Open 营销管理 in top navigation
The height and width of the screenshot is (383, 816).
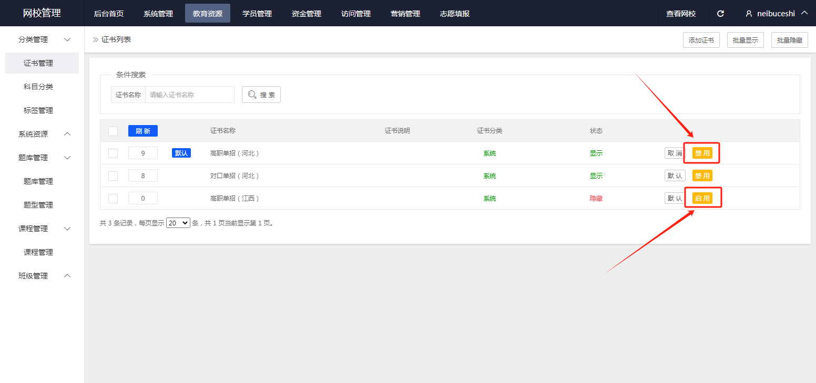pyautogui.click(x=405, y=14)
